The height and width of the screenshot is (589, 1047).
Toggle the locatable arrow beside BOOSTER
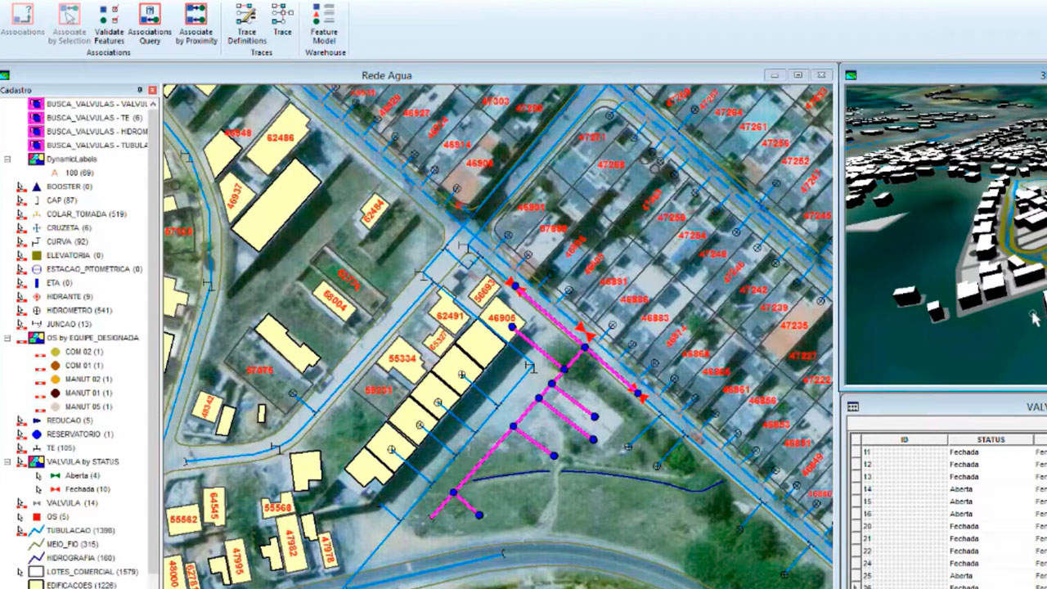20,187
